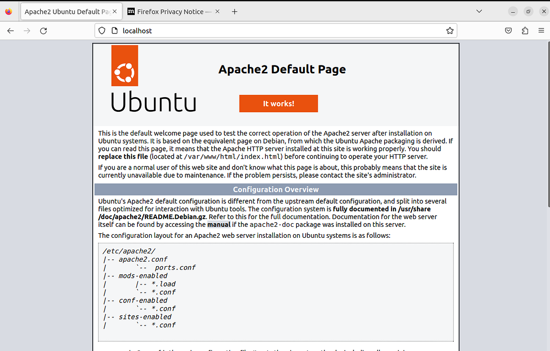550x351 pixels.
Task: Click the Mozilla favicon on the Privacy Notice tab
Action: tap(132, 11)
